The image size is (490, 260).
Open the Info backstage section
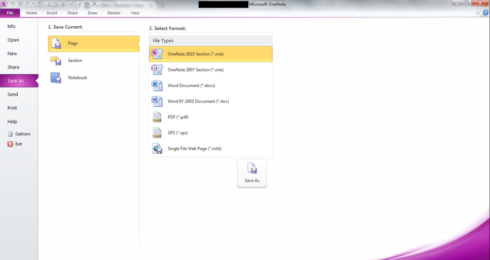pos(19,26)
